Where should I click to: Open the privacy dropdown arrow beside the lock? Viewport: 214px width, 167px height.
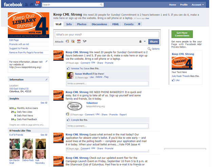point(145,41)
